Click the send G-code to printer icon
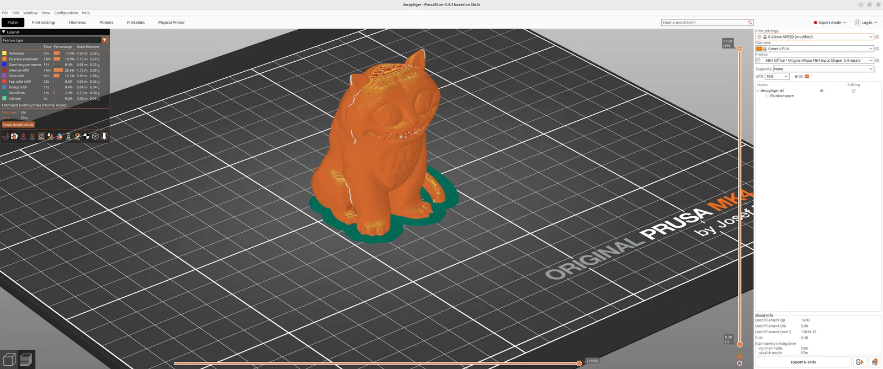This screenshot has width=883, height=369. click(859, 362)
